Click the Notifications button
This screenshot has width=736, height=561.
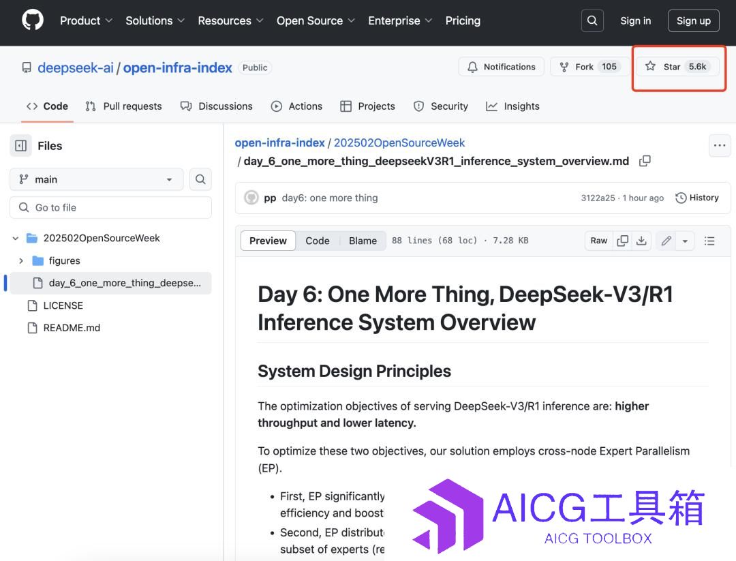[x=502, y=67]
